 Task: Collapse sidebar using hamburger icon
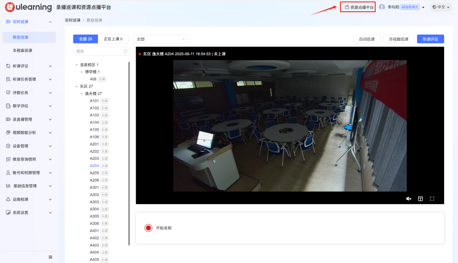50,257
